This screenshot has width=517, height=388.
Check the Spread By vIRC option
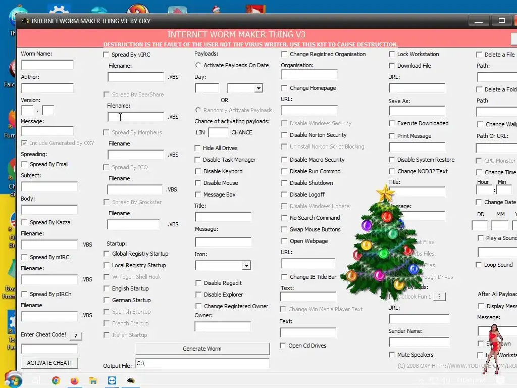pos(106,55)
